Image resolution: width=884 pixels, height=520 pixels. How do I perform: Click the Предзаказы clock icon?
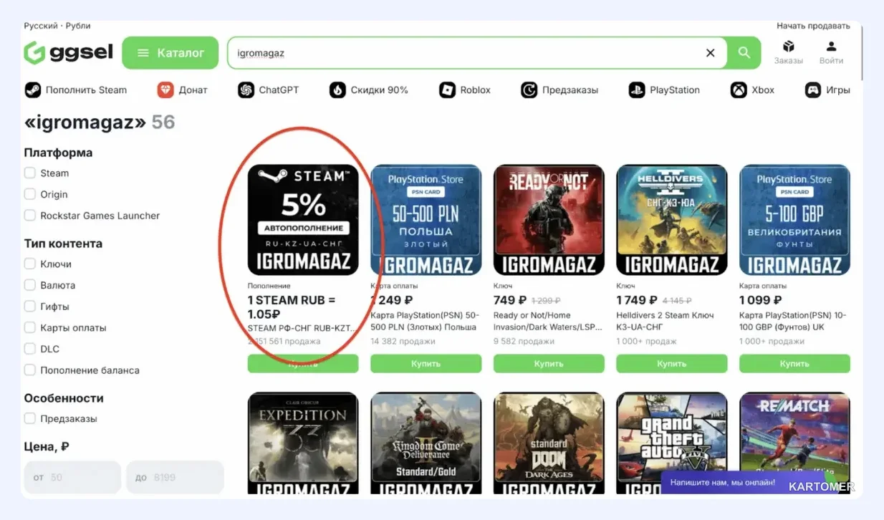point(529,90)
